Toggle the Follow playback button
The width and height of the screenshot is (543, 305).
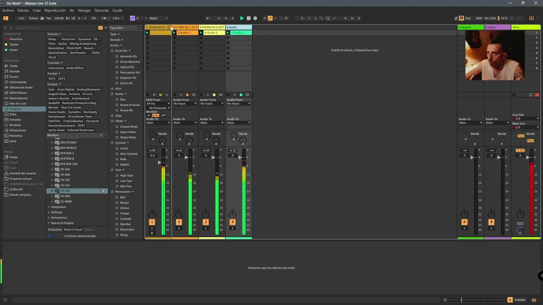(33, 18)
